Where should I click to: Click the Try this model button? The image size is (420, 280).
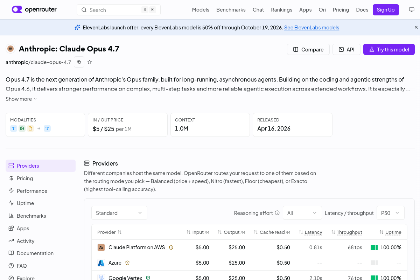click(389, 49)
